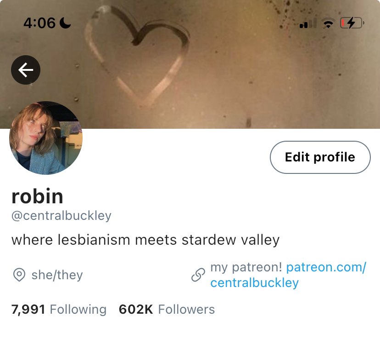The image size is (380, 339).
Task: Select the @centralbuckley handle text
Action: pos(61,215)
